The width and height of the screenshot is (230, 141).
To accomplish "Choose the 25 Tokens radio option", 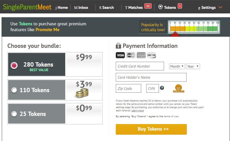I will pyautogui.click(x=14, y=114).
